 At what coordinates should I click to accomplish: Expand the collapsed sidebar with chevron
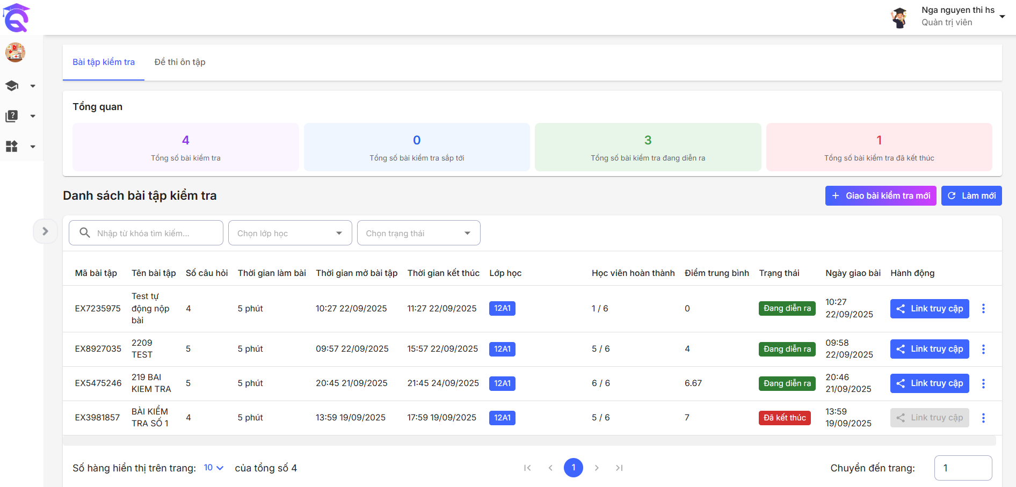tap(45, 231)
